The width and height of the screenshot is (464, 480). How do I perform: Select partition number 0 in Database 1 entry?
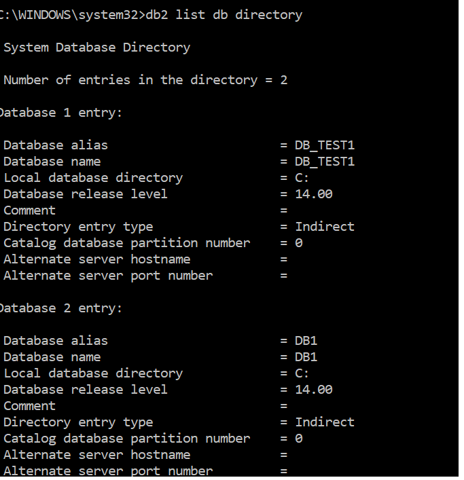pyautogui.click(x=299, y=243)
